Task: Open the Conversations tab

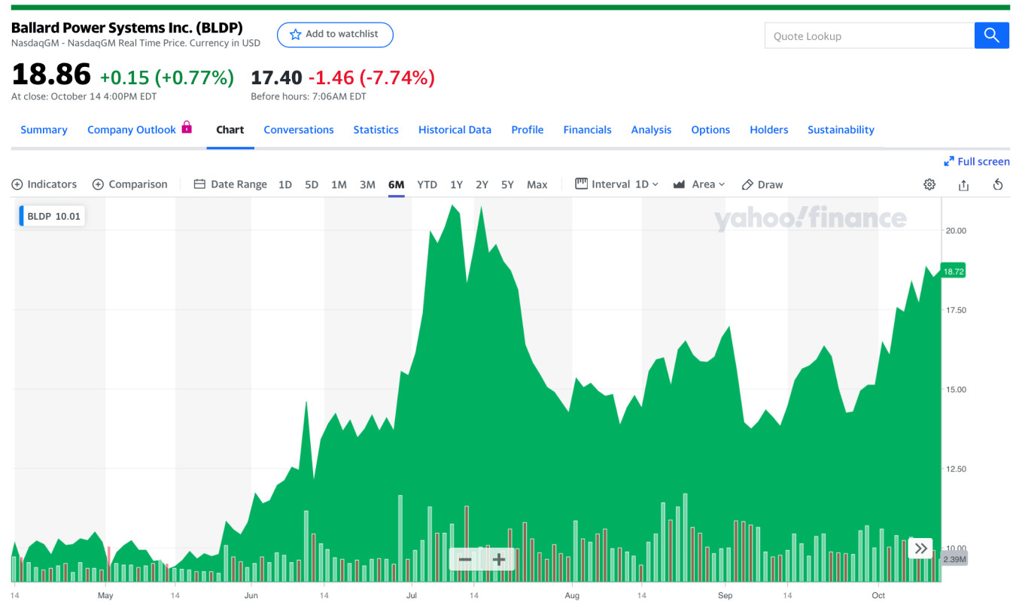Action: tap(299, 129)
